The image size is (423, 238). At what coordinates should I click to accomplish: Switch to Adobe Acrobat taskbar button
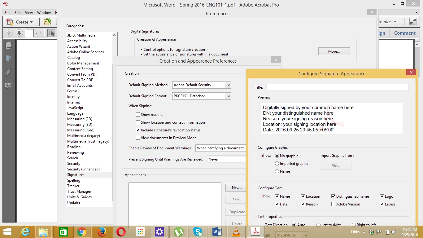255,232
